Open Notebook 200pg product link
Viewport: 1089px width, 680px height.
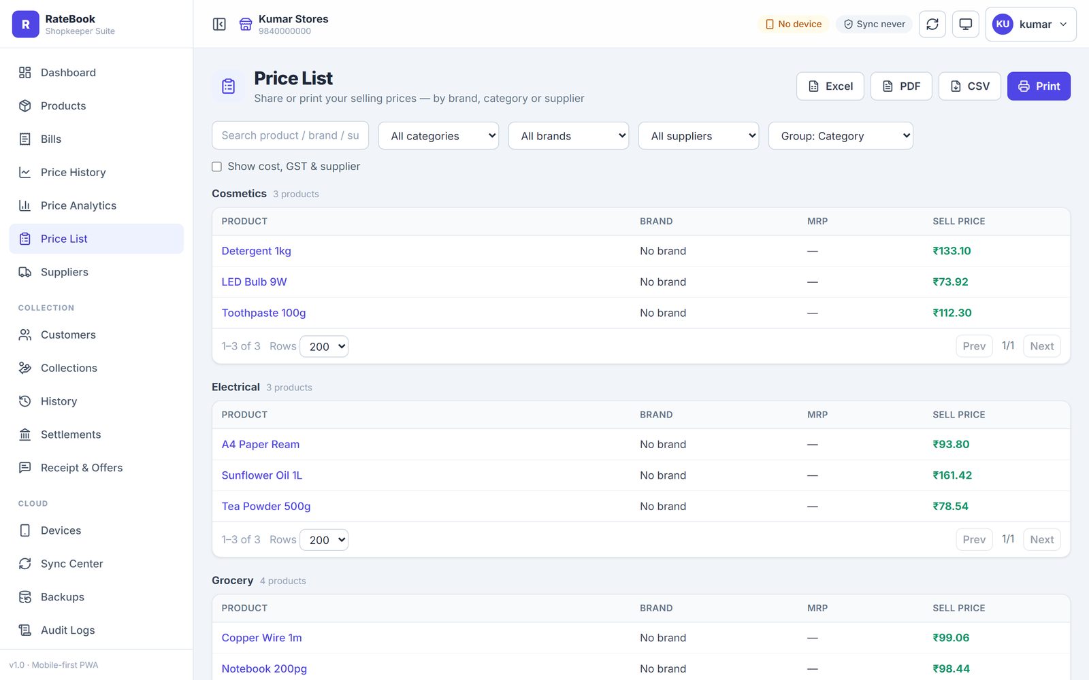tap(264, 668)
